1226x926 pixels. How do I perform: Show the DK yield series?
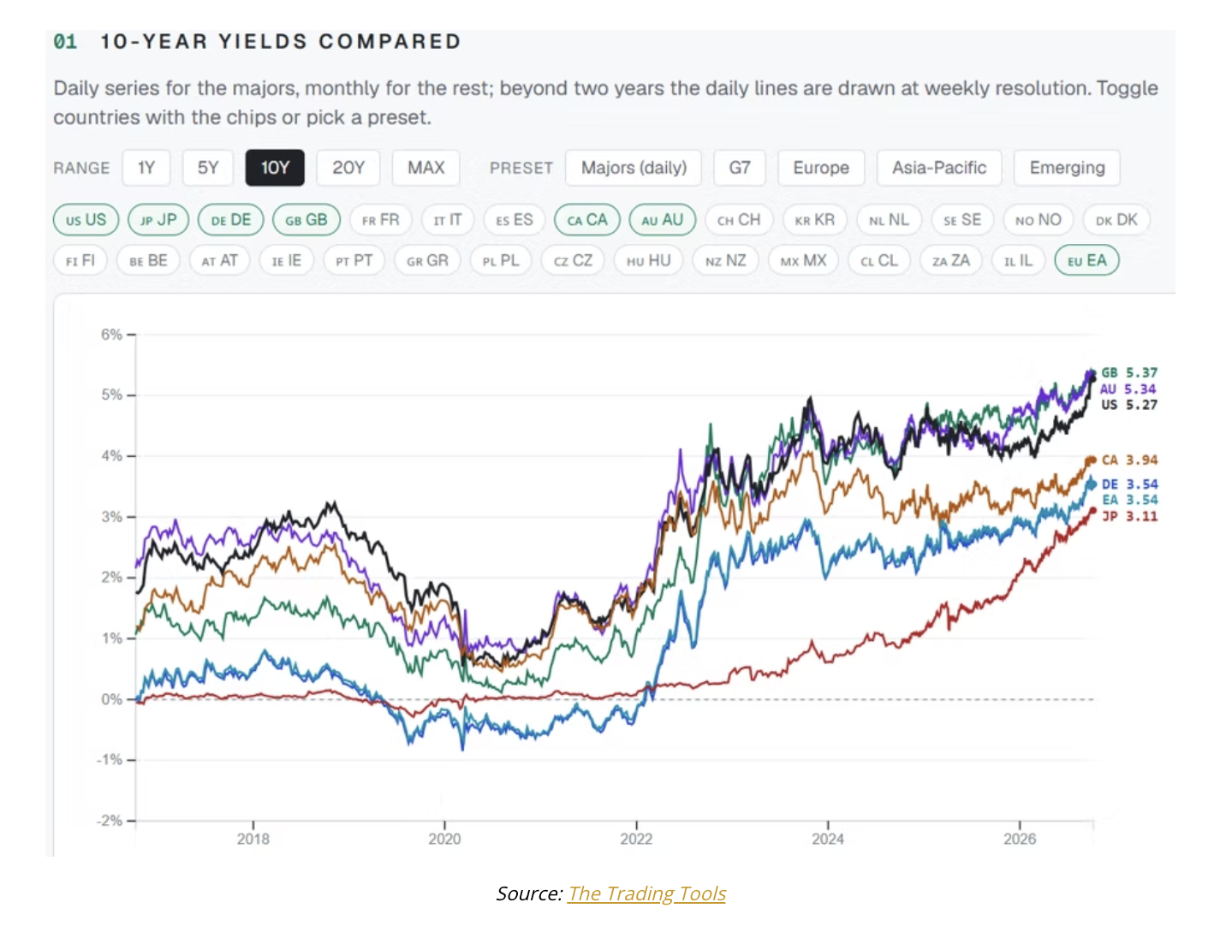1117,220
